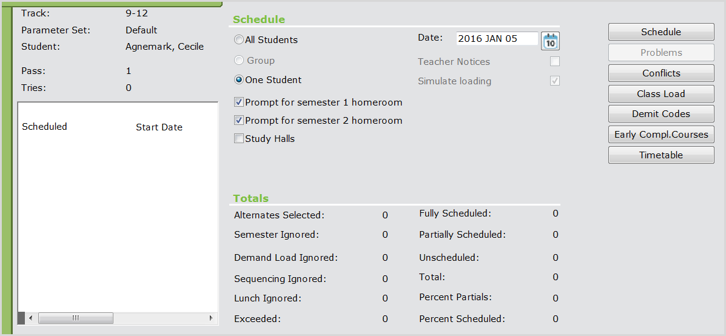The width and height of the screenshot is (726, 336).
Task: Click the right scroll arrow in the list
Action: pyautogui.click(x=210, y=318)
